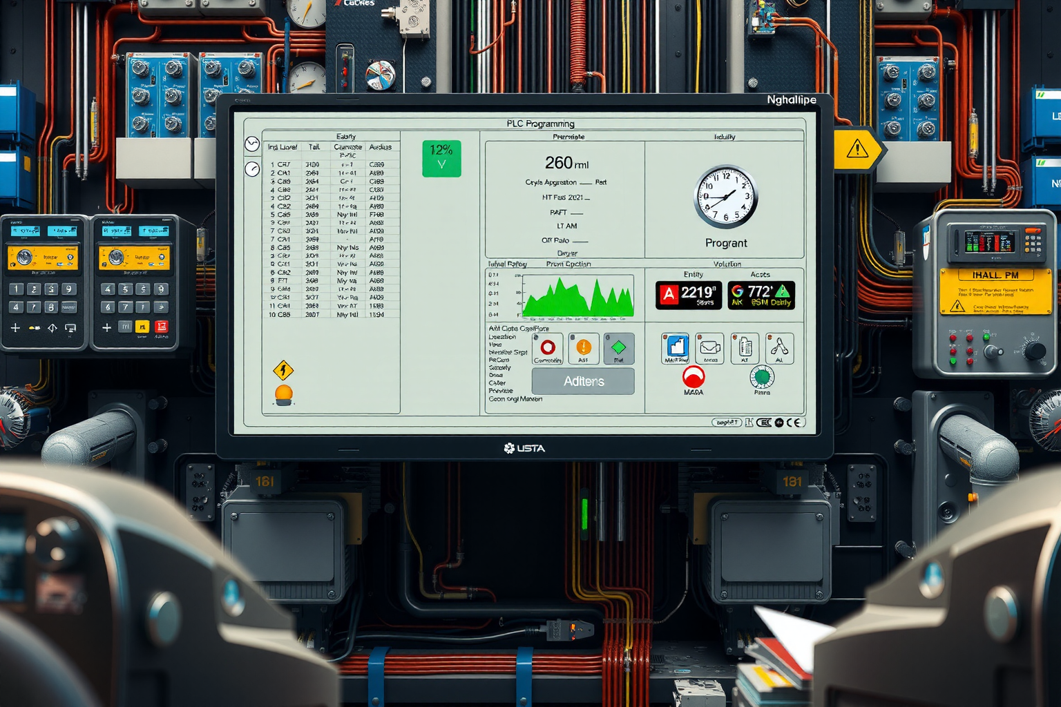Select the table row labeled F7T

[331, 281]
